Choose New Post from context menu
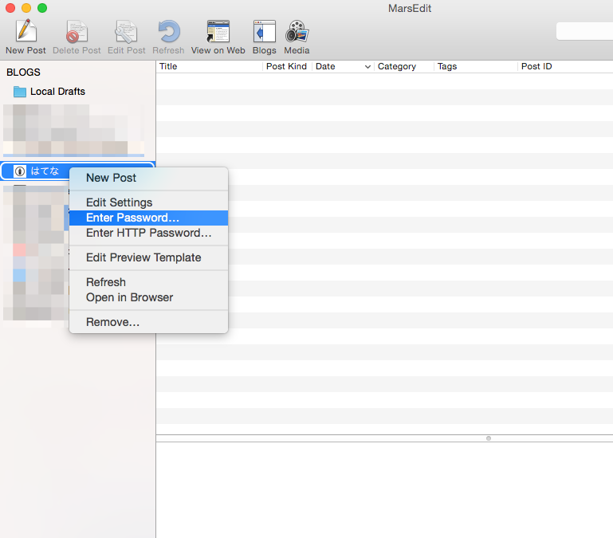 click(148, 178)
